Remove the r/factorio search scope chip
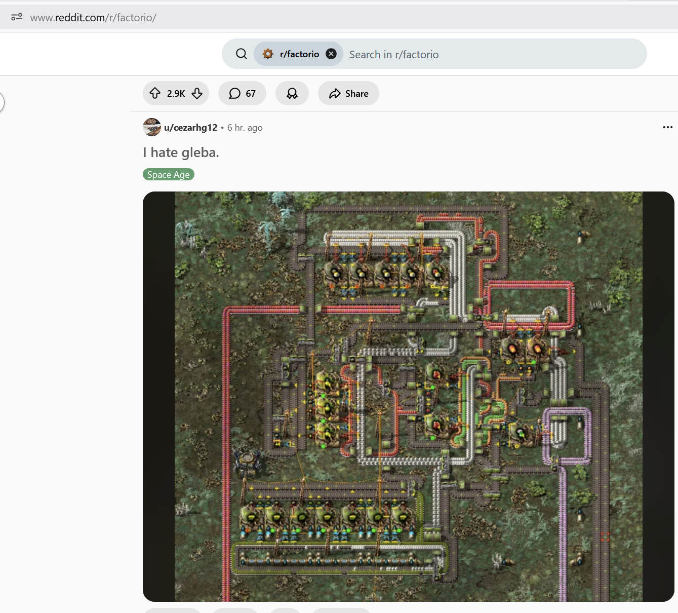 click(x=331, y=54)
